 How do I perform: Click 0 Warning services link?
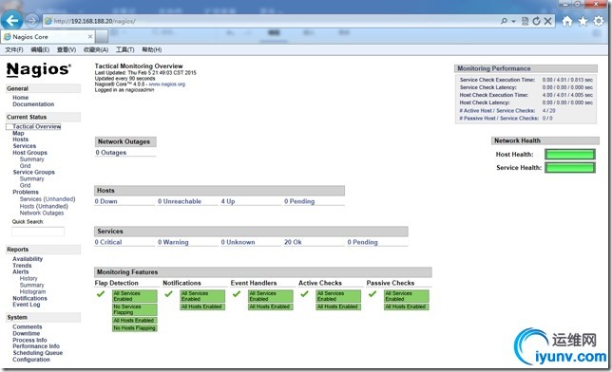coord(173,242)
